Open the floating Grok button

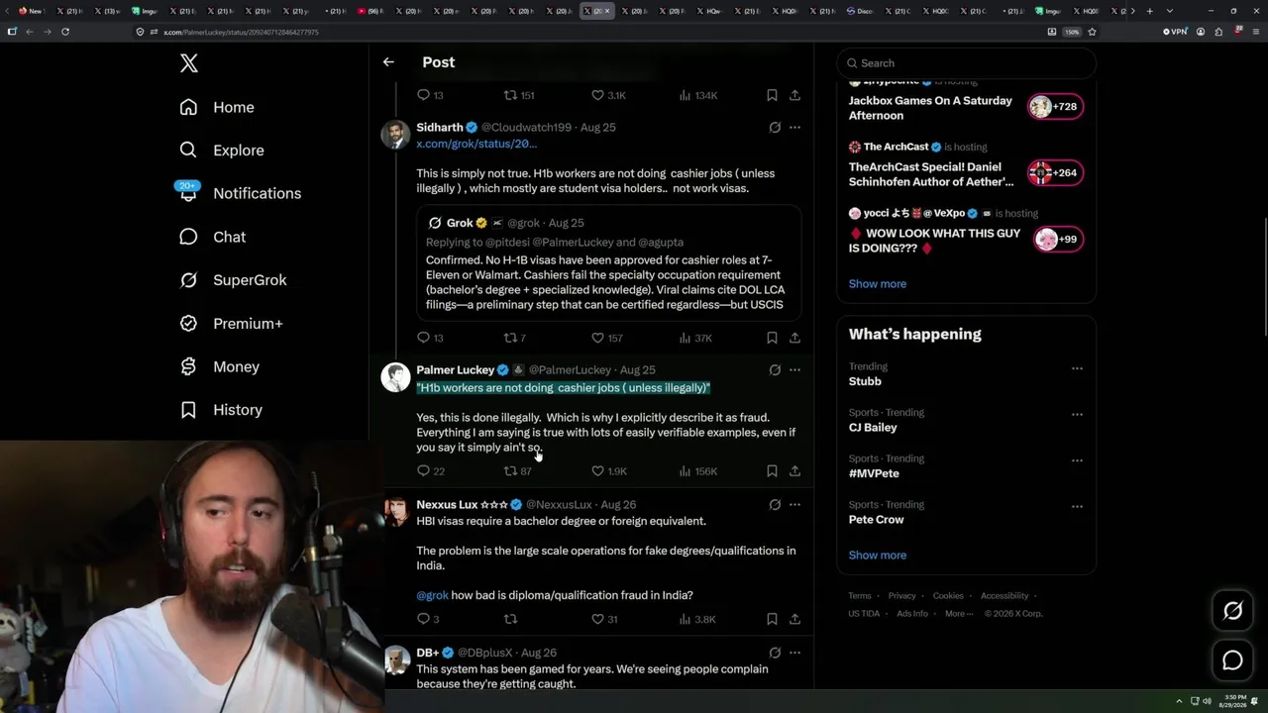[1232, 611]
